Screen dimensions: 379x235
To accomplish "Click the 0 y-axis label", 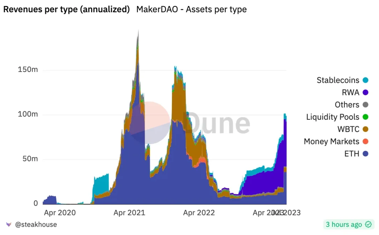I will point(36,203).
